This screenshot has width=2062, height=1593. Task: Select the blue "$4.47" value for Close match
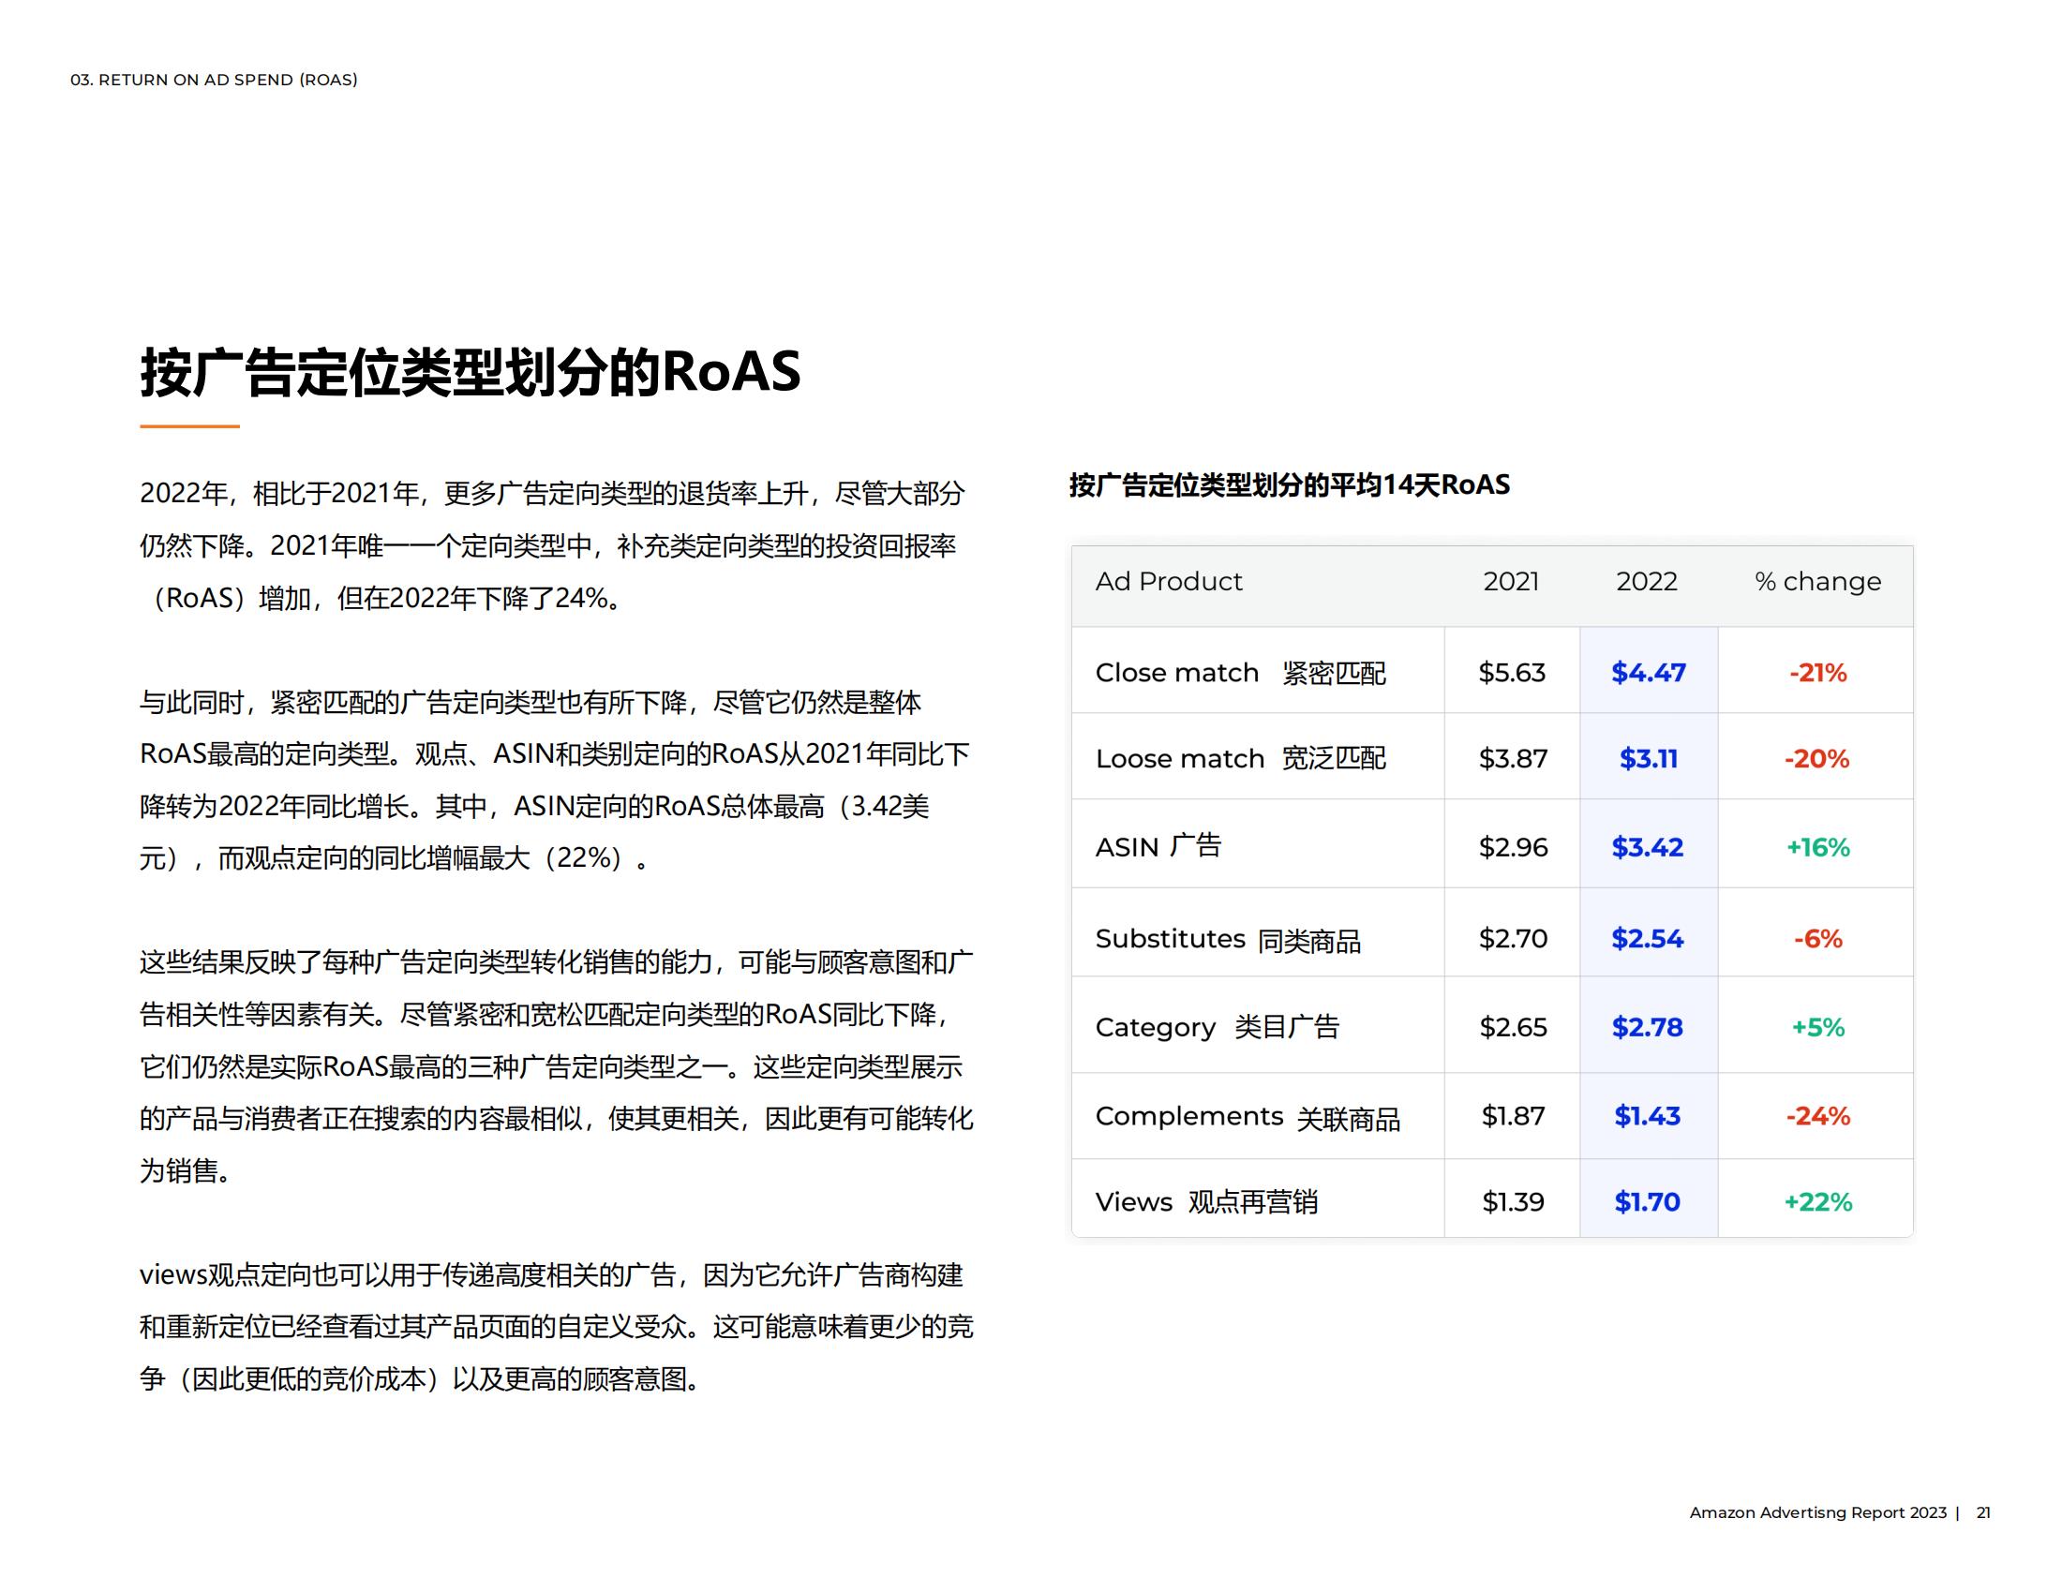1649,672
